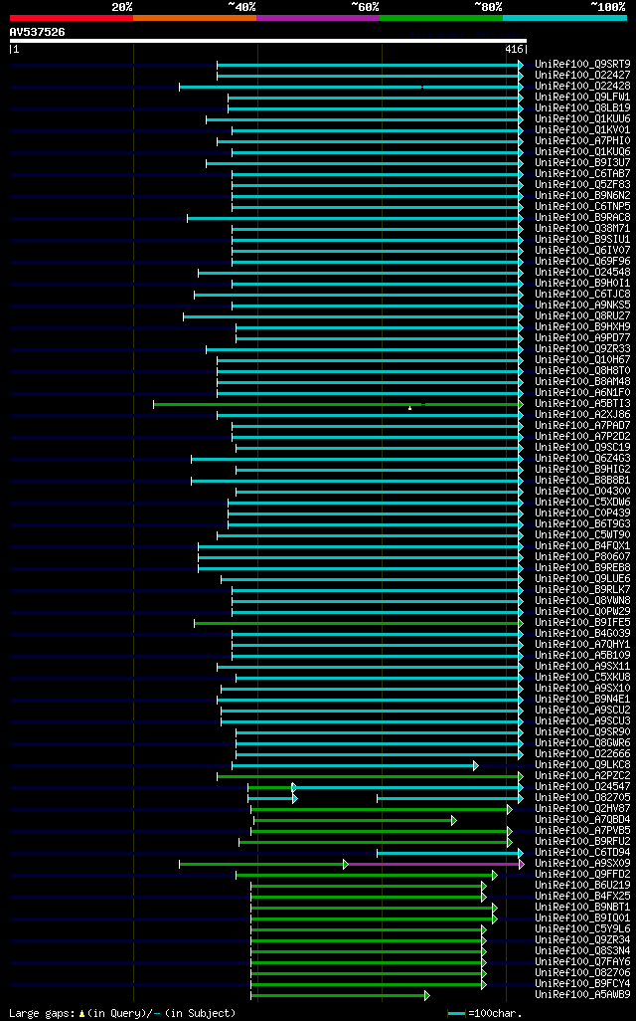Click green alignment bar of UniRef100_A5BTI3

point(338,404)
